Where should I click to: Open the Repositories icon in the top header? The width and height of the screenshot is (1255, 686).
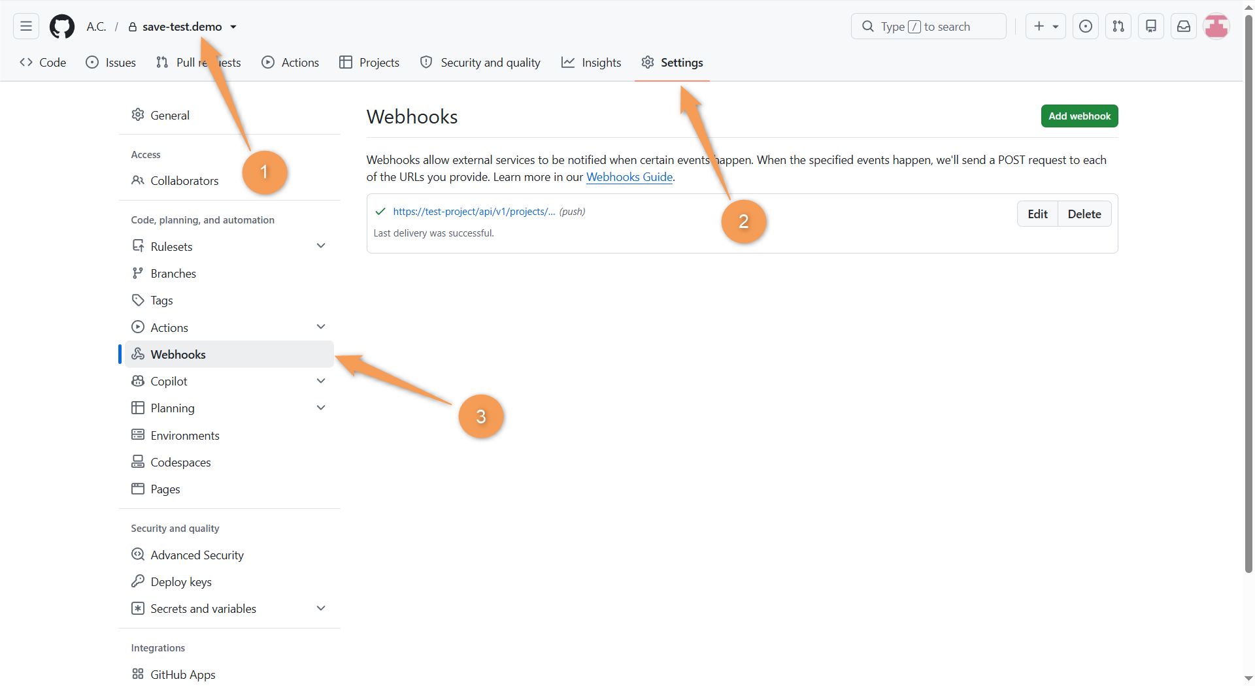point(1150,26)
